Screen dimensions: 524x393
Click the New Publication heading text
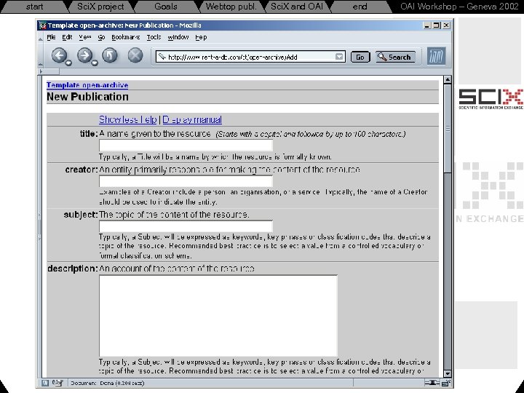point(87,97)
